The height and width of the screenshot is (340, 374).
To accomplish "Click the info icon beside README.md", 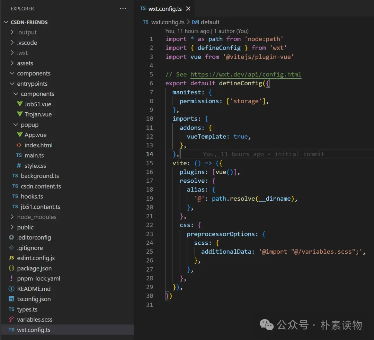I will (x=11, y=289).
